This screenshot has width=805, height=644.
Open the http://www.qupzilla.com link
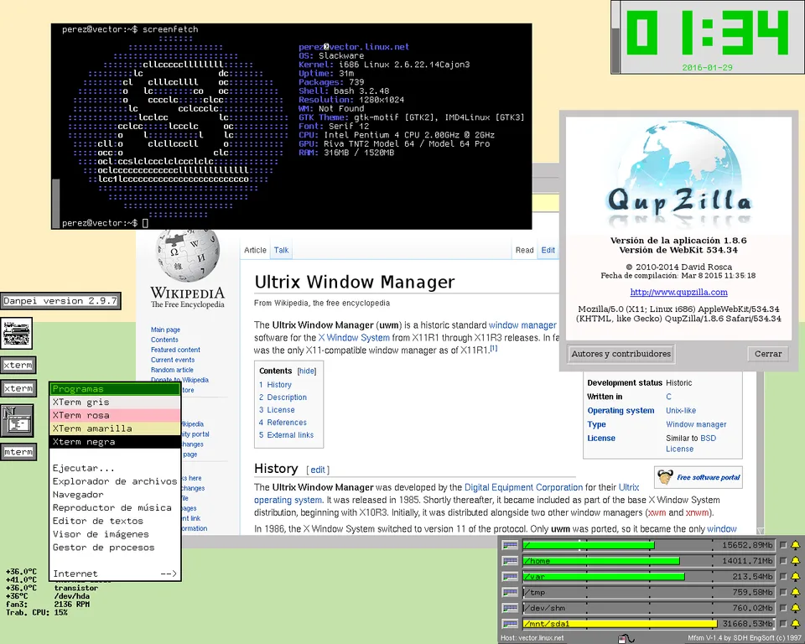[x=678, y=292]
